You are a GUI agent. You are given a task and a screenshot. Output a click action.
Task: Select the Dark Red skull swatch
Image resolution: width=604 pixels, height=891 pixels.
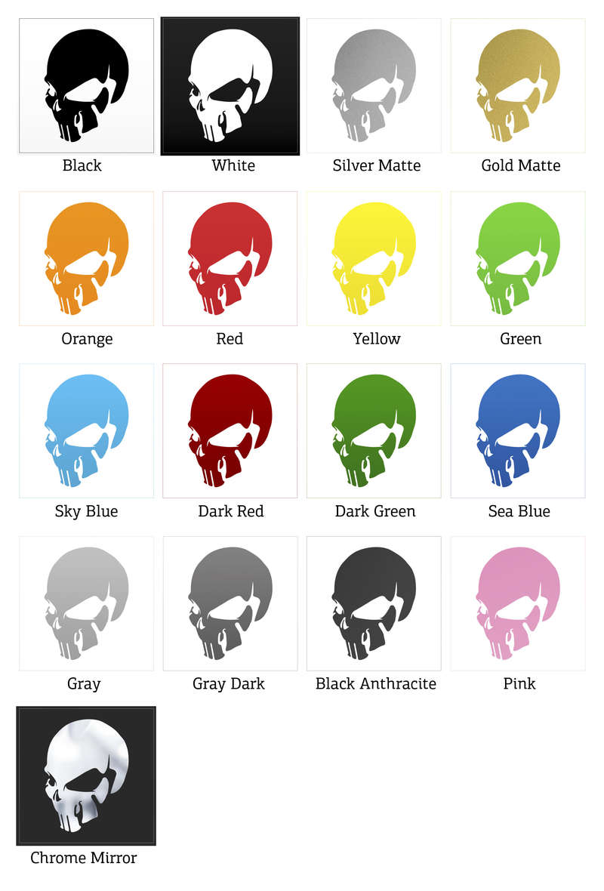coord(230,430)
